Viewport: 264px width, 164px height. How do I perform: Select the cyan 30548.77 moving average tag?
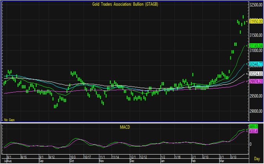[255, 64]
